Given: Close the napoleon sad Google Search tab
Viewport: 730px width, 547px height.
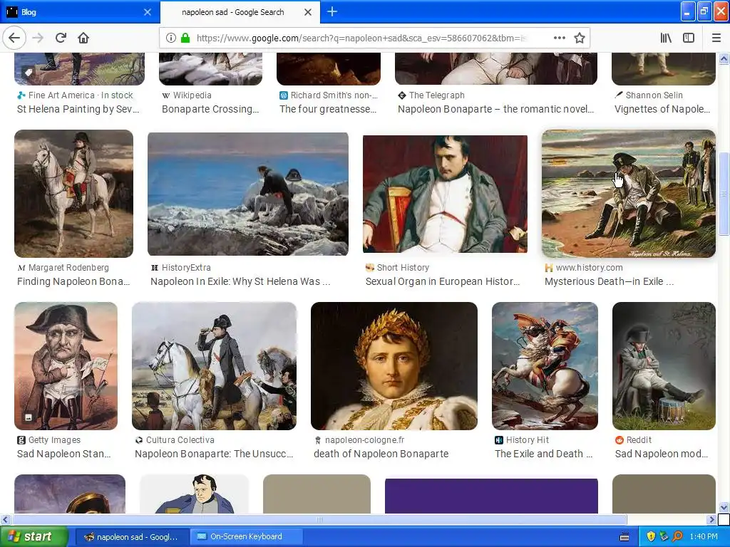Looking at the screenshot, I should click(308, 12).
